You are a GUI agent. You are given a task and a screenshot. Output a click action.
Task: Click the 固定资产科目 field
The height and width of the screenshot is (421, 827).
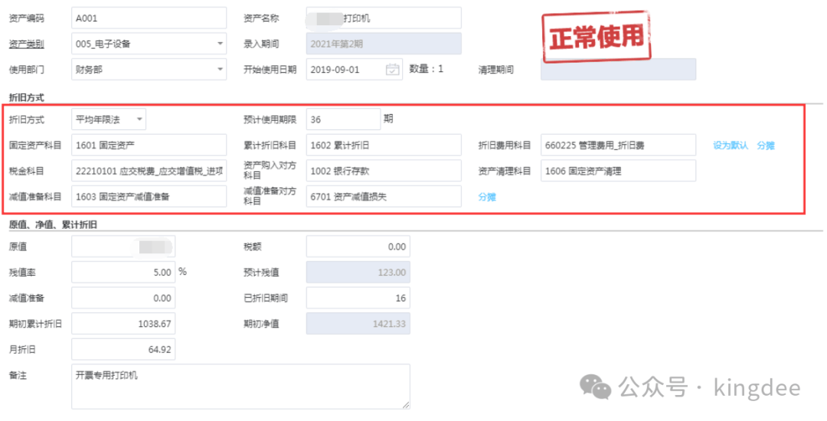coord(149,145)
